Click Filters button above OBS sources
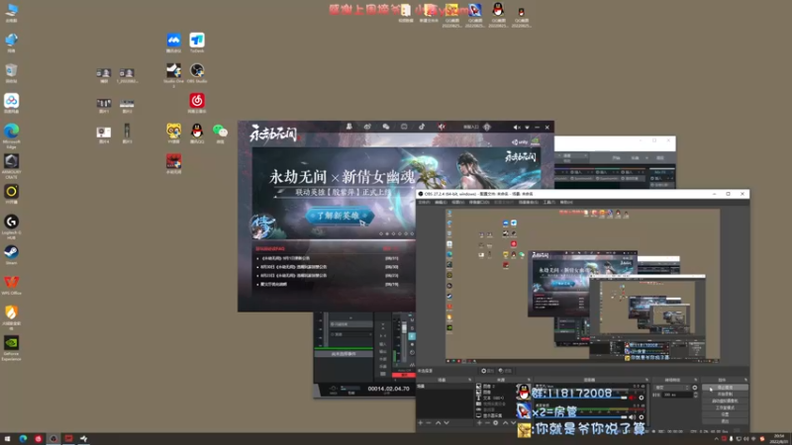 click(x=505, y=371)
